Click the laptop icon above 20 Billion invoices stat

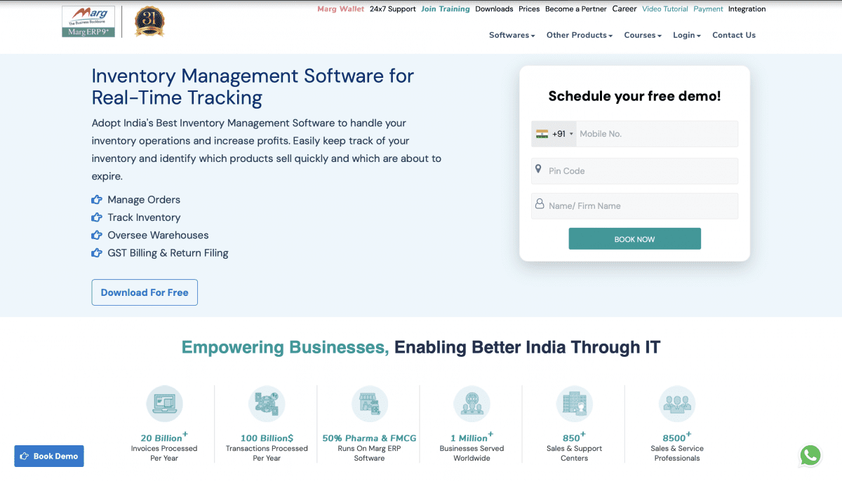pos(164,404)
